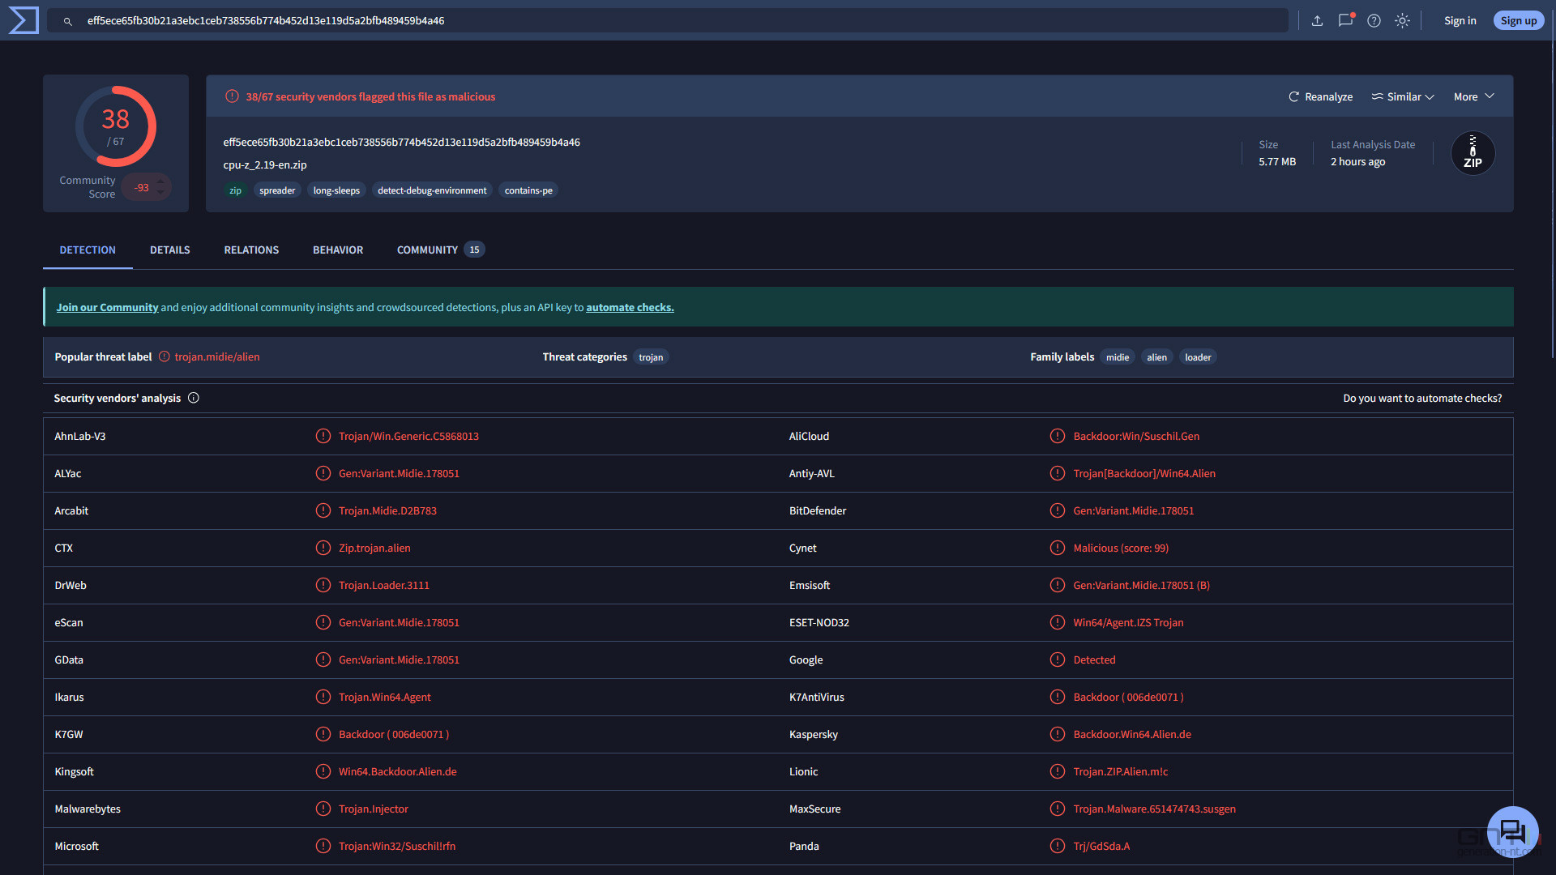
Task: Open the floating chat support bubble
Action: tap(1512, 830)
